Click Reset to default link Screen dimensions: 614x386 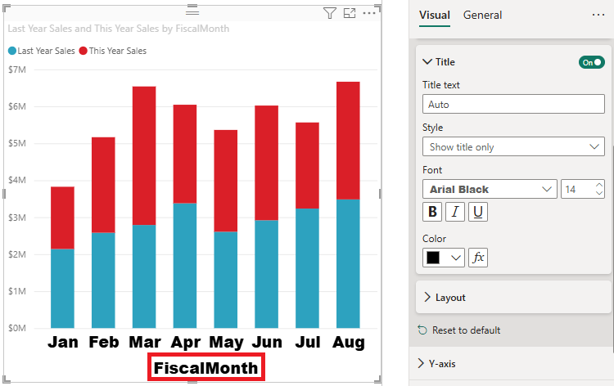click(x=466, y=330)
